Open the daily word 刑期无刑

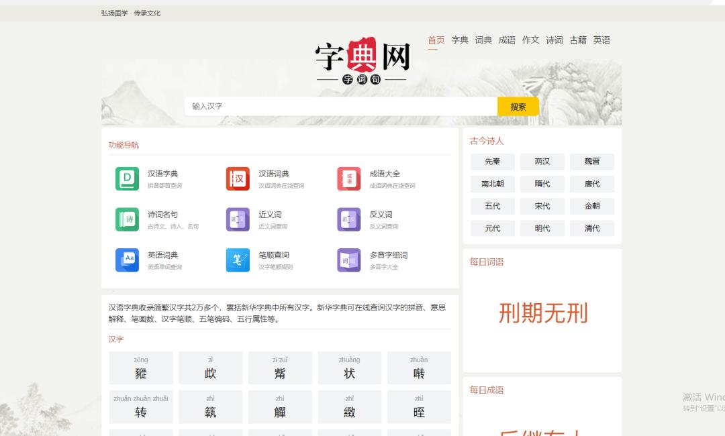pyautogui.click(x=542, y=313)
